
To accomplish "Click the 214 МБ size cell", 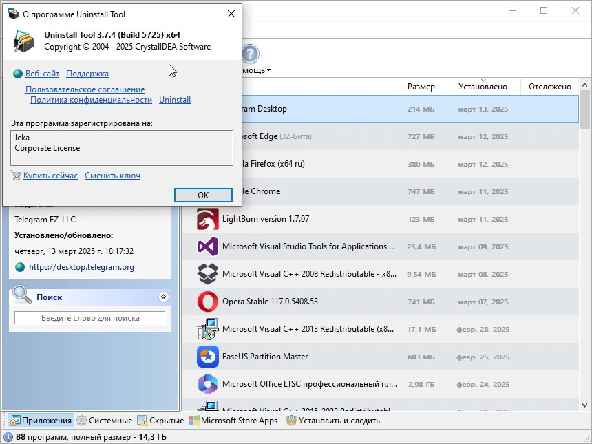I will [x=421, y=109].
